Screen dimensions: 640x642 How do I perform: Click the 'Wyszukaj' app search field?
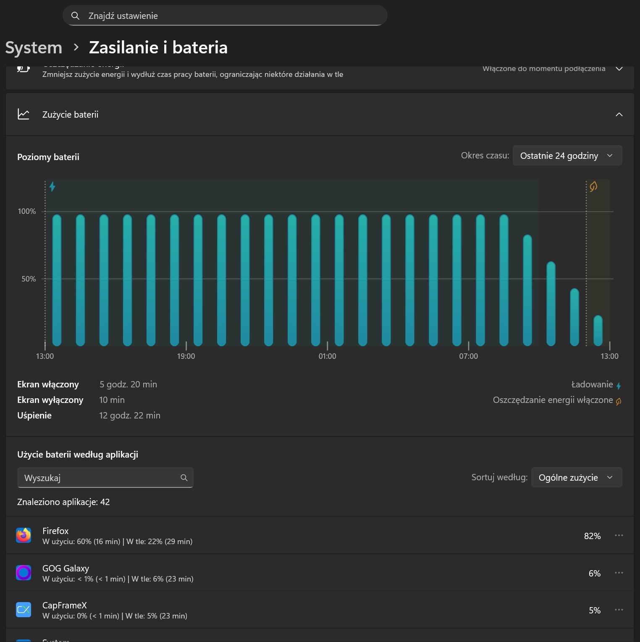pyautogui.click(x=99, y=478)
